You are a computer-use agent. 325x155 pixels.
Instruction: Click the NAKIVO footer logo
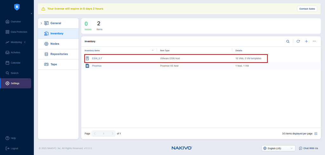(x=182, y=148)
